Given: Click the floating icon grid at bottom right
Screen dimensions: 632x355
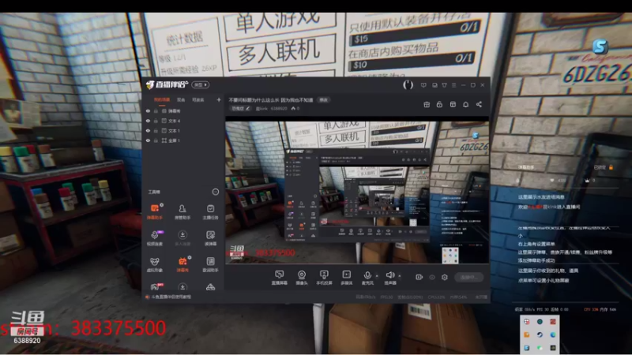Looking at the screenshot, I should point(540,334).
